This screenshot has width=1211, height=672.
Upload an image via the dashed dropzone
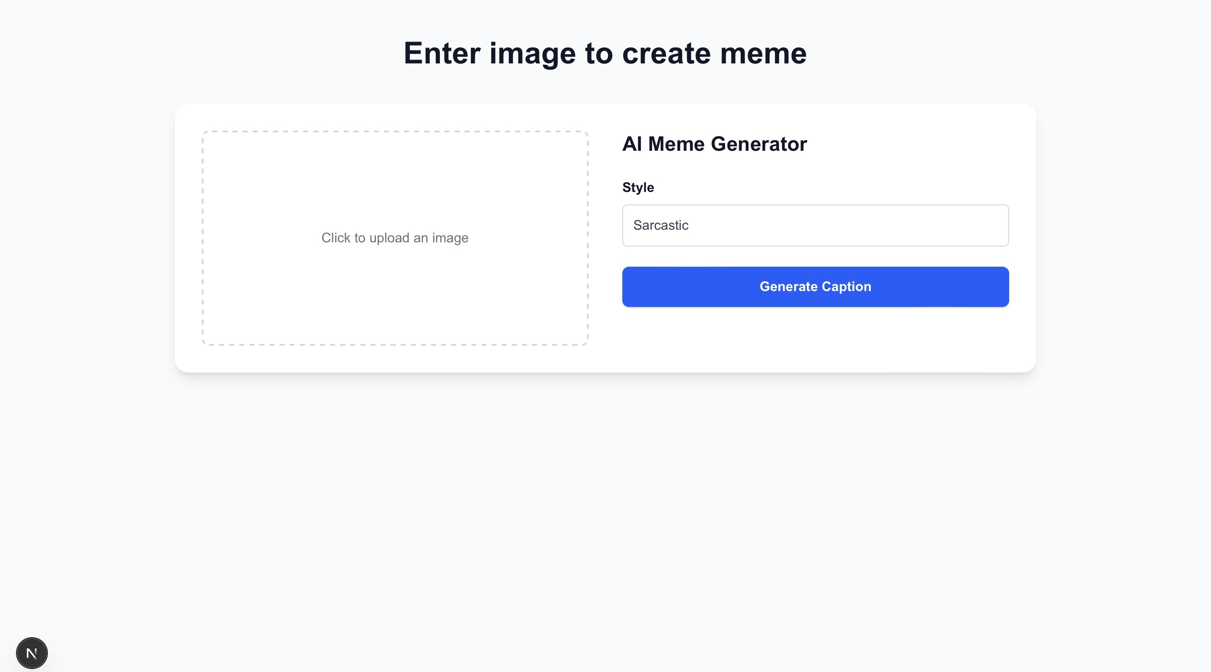(395, 291)
